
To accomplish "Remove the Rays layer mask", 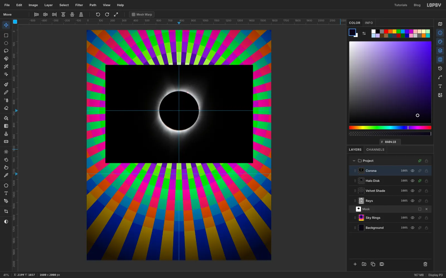I will click(x=426, y=209).
